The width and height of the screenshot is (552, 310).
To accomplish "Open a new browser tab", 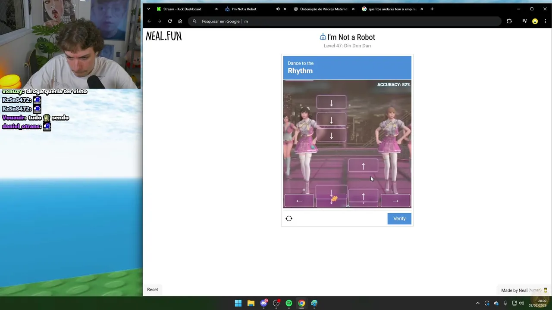I will [432, 9].
